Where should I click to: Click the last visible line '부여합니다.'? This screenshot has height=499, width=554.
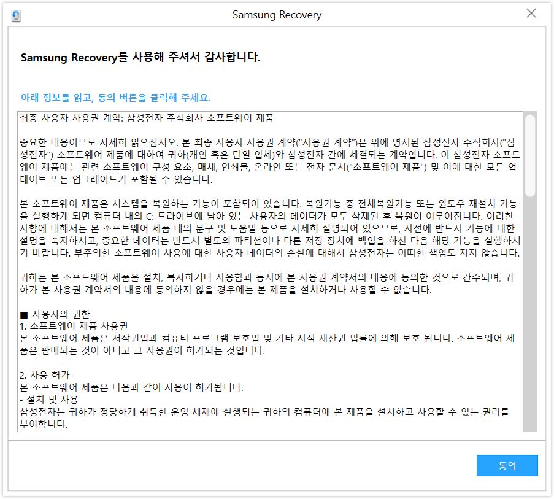44,424
